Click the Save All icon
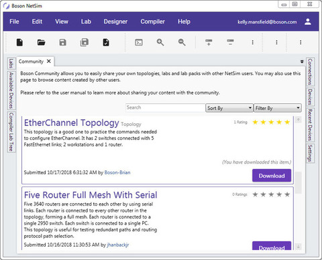Image resolution: width=322 pixels, height=260 pixels. tap(85, 42)
